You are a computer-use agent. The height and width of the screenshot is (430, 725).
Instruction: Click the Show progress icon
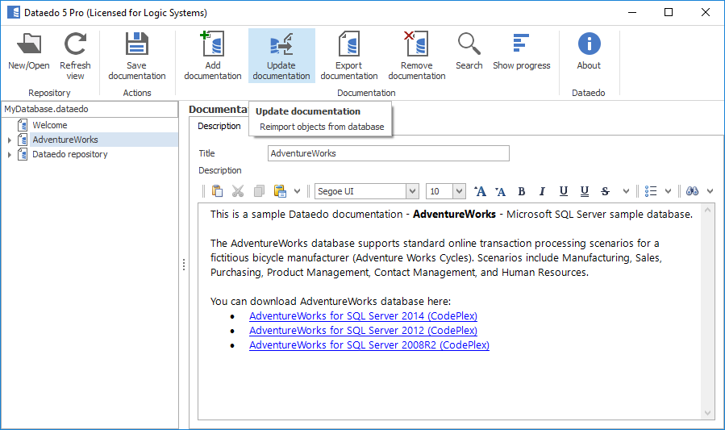(x=521, y=45)
